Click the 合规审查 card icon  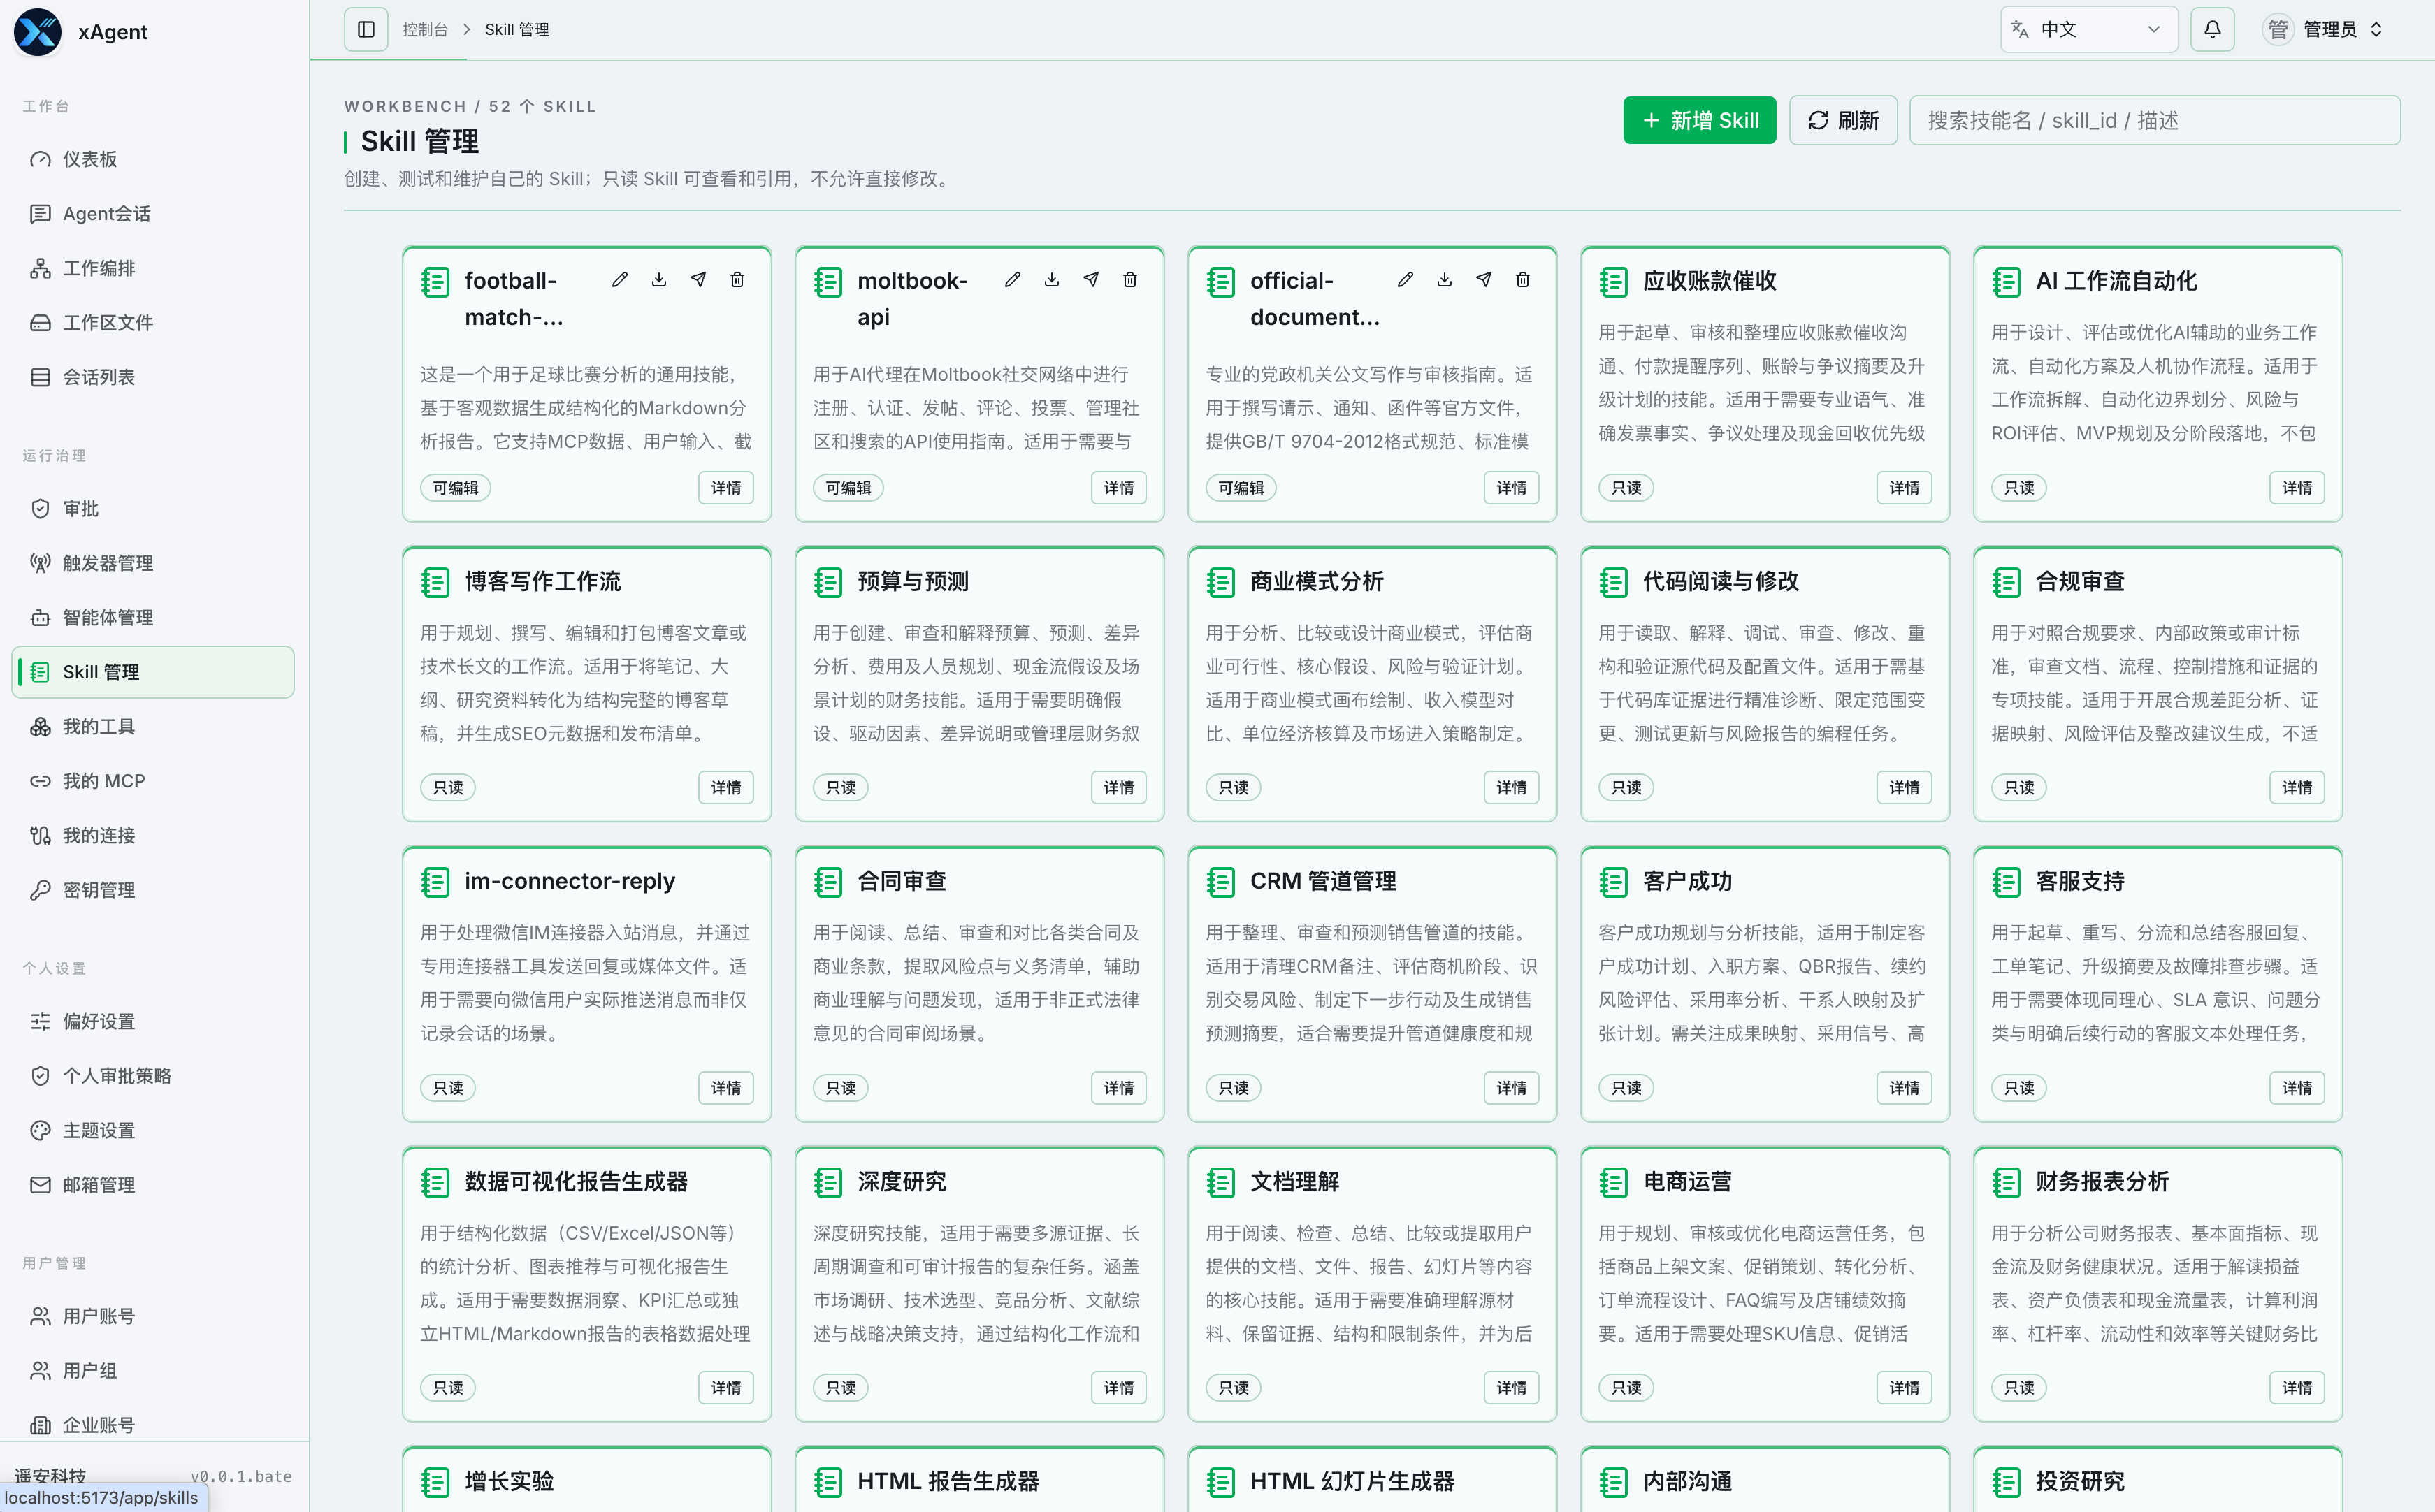coord(2006,582)
